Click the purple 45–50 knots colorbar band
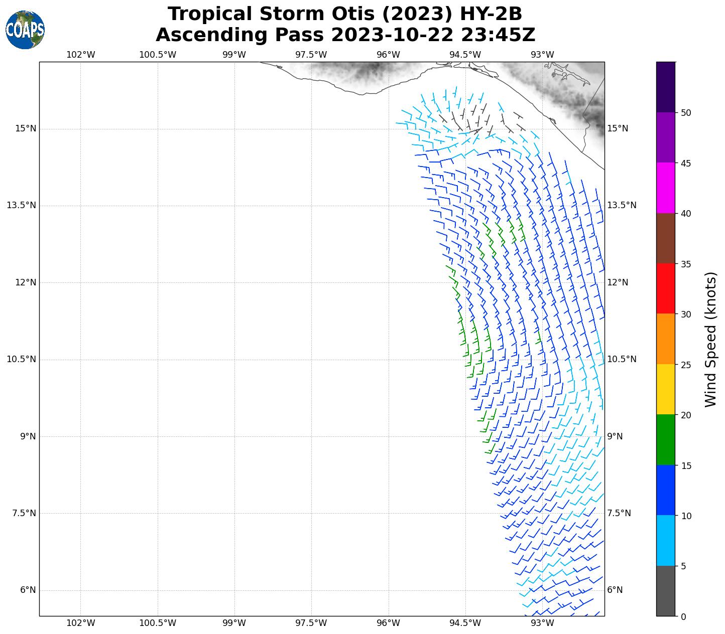This screenshot has height=634, width=725. [x=665, y=137]
